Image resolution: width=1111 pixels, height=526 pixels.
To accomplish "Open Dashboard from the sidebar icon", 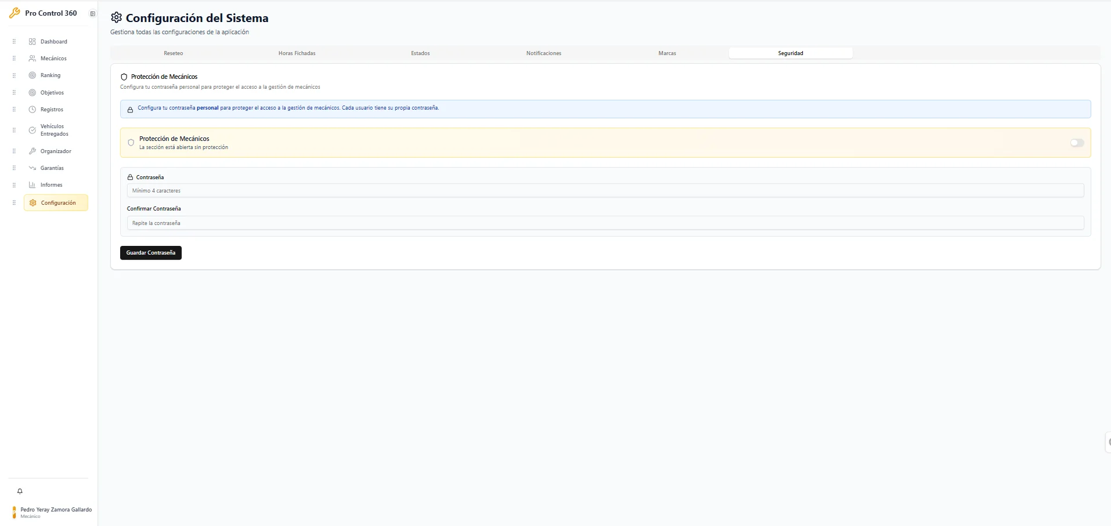I will point(33,42).
